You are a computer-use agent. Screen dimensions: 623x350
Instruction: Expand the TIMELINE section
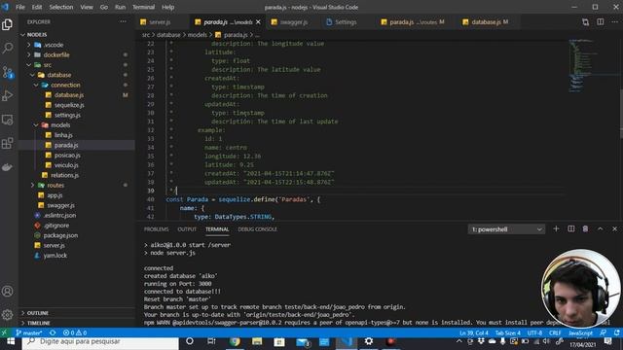[x=39, y=323]
